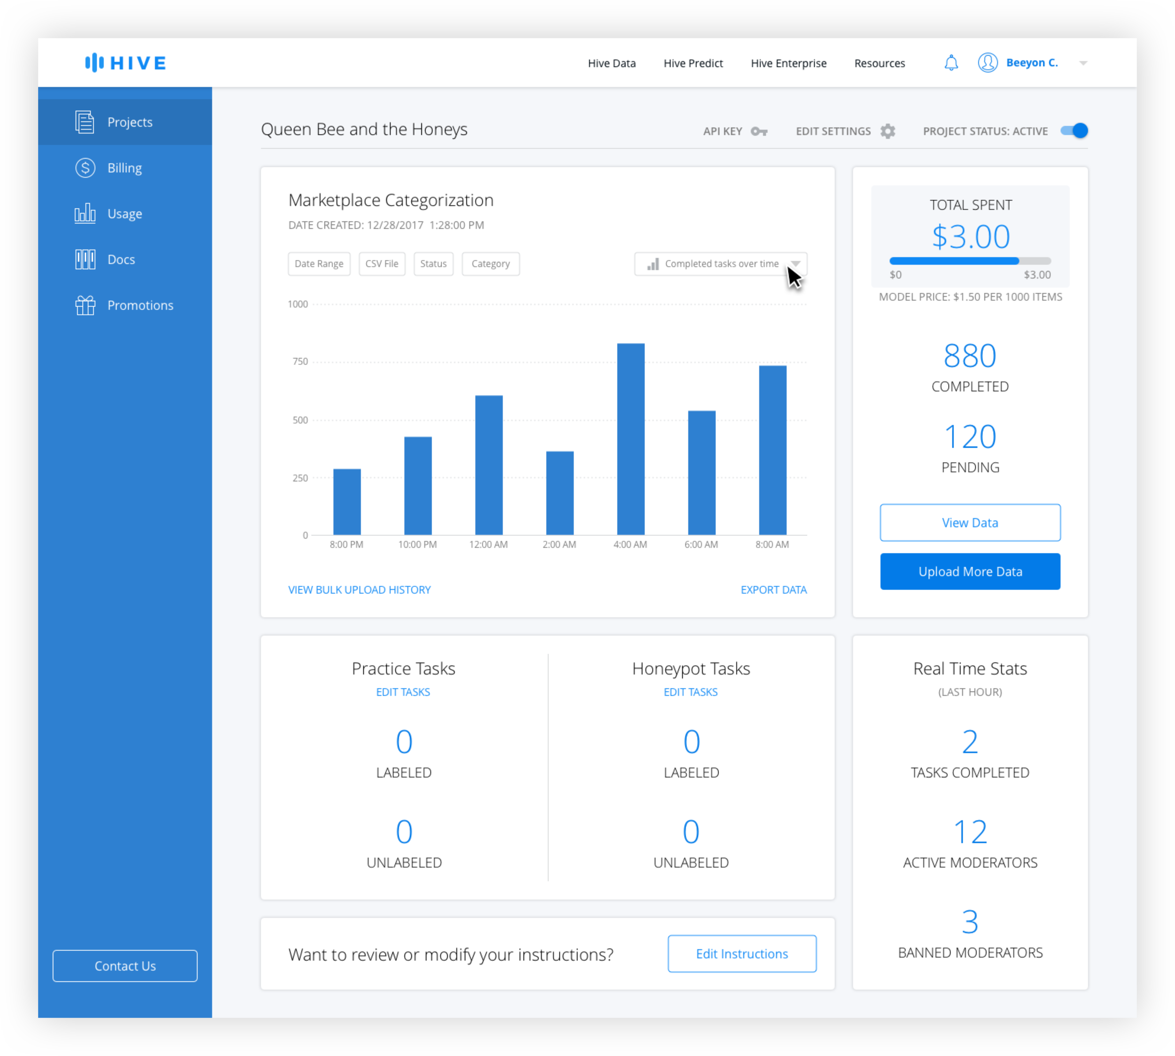1175x1056 pixels.
Task: Select Projects in the sidebar
Action: 125,122
